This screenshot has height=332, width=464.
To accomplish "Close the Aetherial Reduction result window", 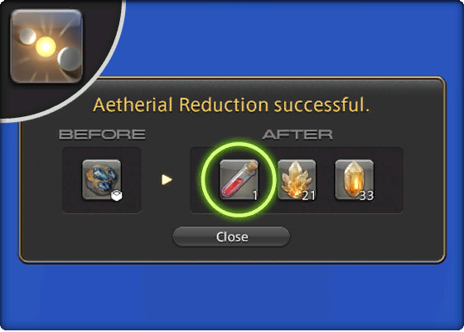I will pos(231,237).
